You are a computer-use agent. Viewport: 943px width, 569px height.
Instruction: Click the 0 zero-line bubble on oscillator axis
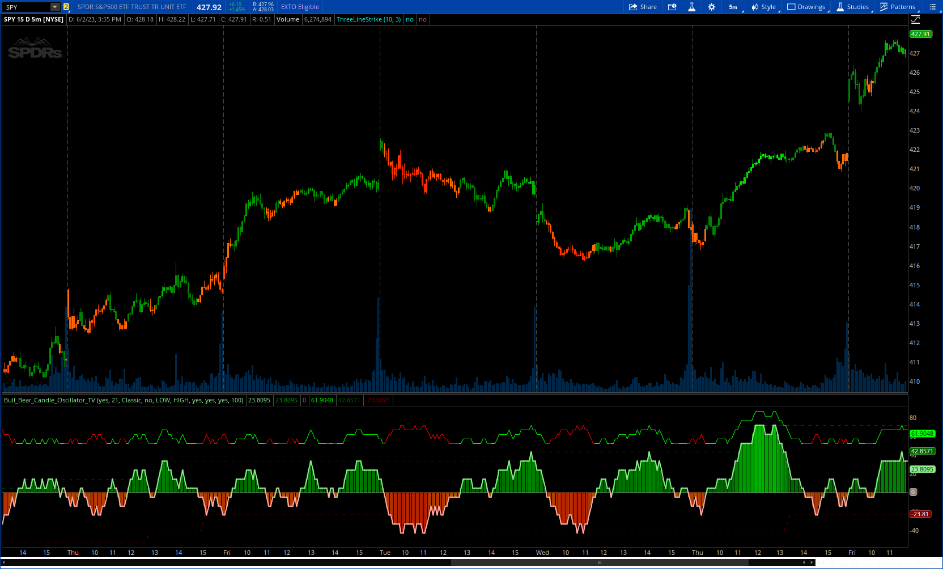tap(913, 492)
